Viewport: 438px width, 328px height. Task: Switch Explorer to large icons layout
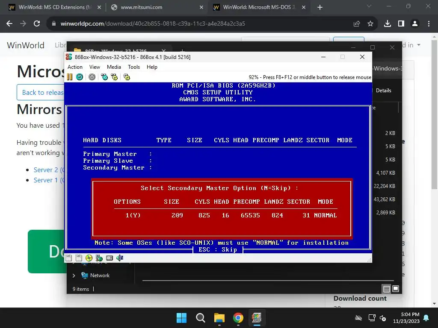(396, 289)
